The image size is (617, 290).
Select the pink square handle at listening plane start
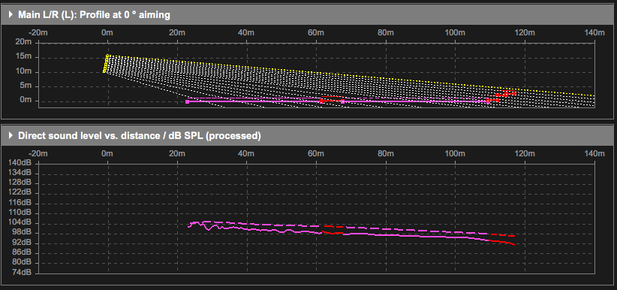[x=188, y=101]
